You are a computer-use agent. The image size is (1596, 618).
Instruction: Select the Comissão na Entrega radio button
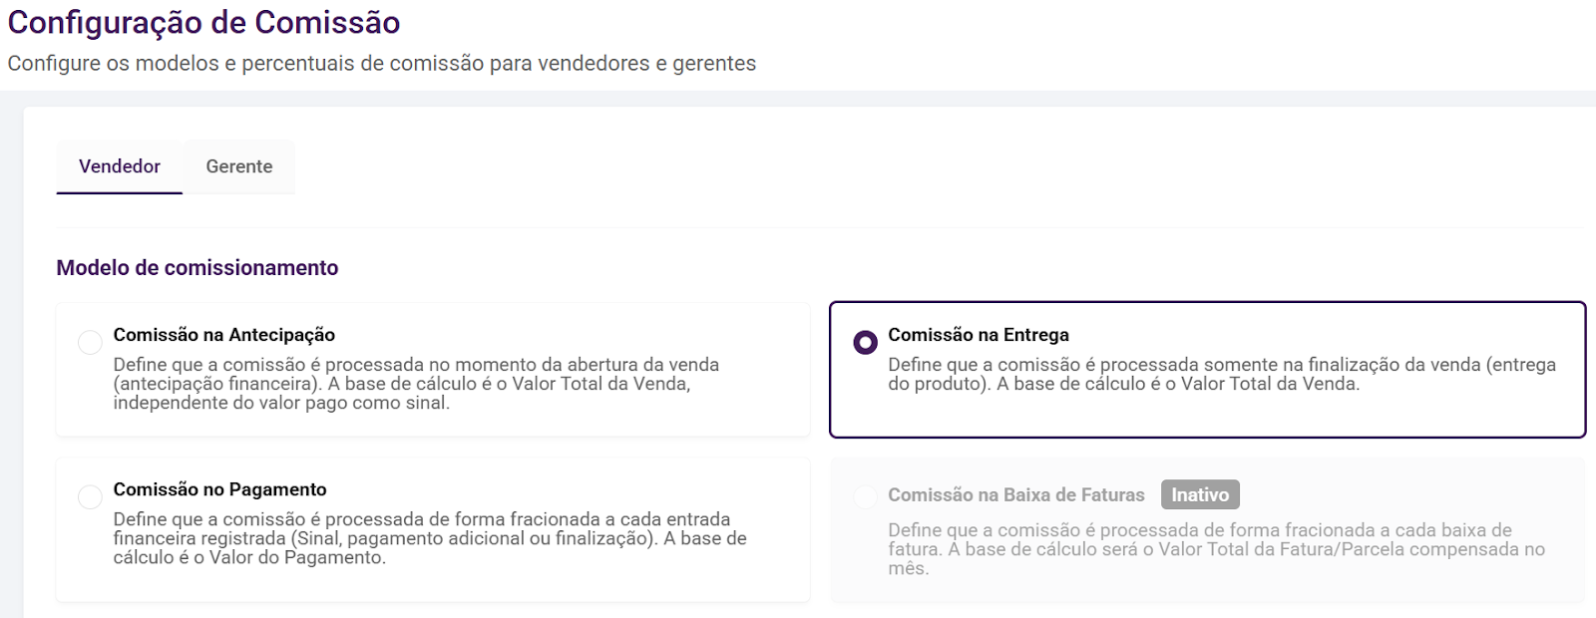(865, 343)
